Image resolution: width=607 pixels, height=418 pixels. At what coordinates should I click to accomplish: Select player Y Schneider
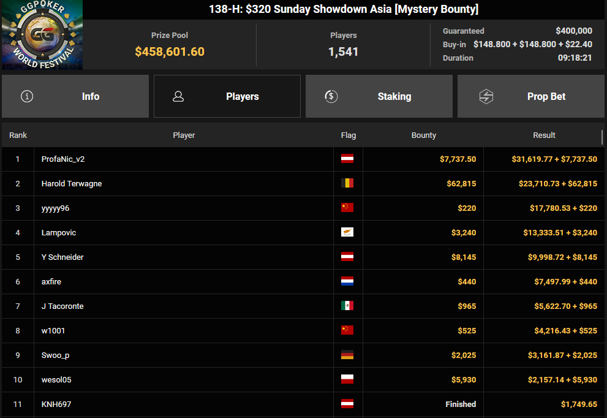pos(62,257)
